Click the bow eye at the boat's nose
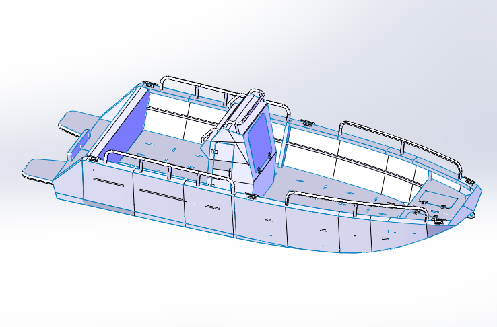This screenshot has height=327, width=497. tap(473, 215)
